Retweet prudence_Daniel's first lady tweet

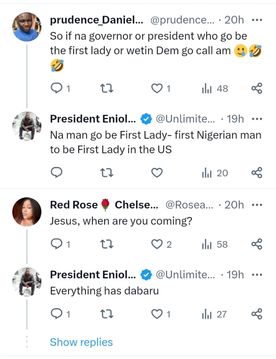(x=107, y=88)
